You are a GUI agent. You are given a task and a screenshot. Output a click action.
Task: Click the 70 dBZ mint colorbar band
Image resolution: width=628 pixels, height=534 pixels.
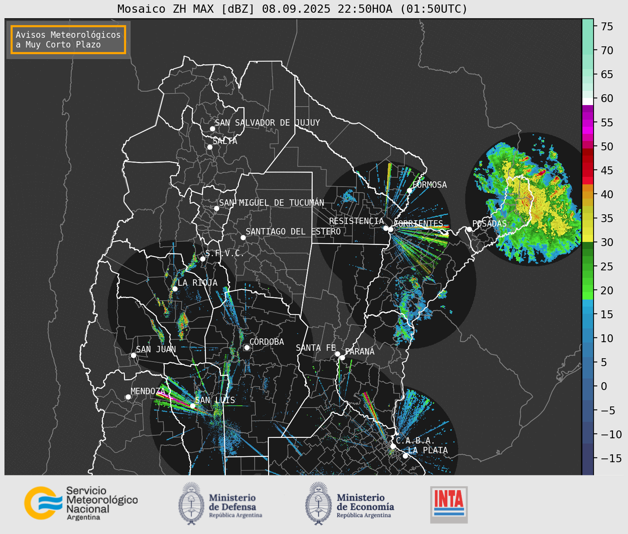tap(588, 50)
